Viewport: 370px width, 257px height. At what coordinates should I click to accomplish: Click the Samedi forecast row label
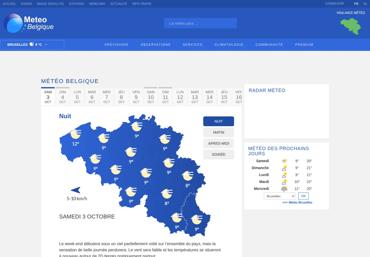[262, 161]
